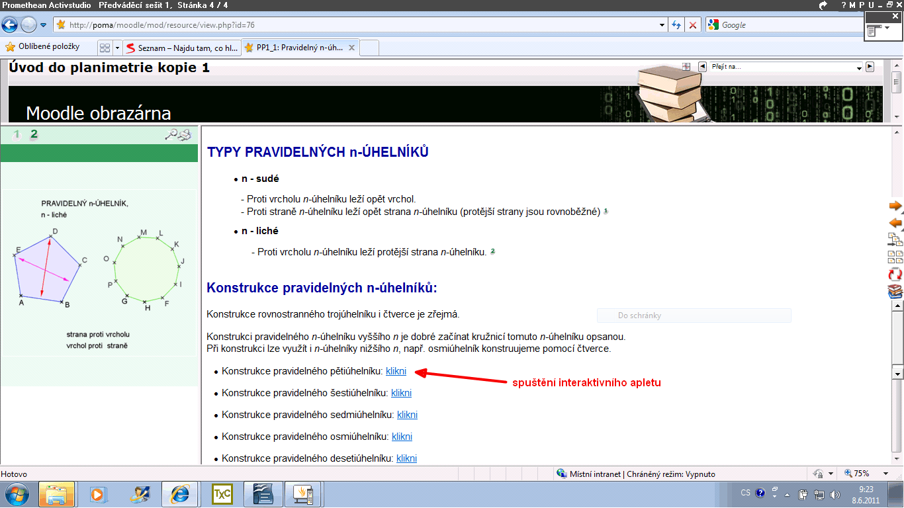Click the pentagon and polygon diagram image
Image resolution: width=904 pixels, height=508 pixels.
(x=99, y=273)
